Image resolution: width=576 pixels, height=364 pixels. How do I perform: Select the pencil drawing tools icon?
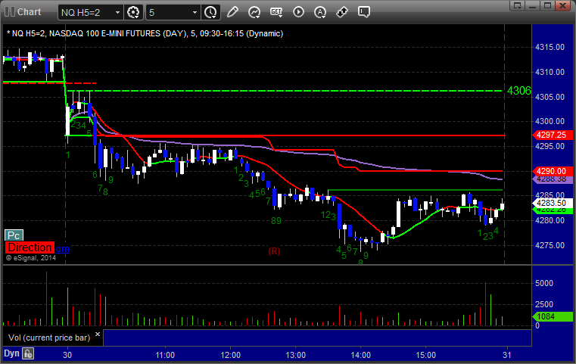232,12
